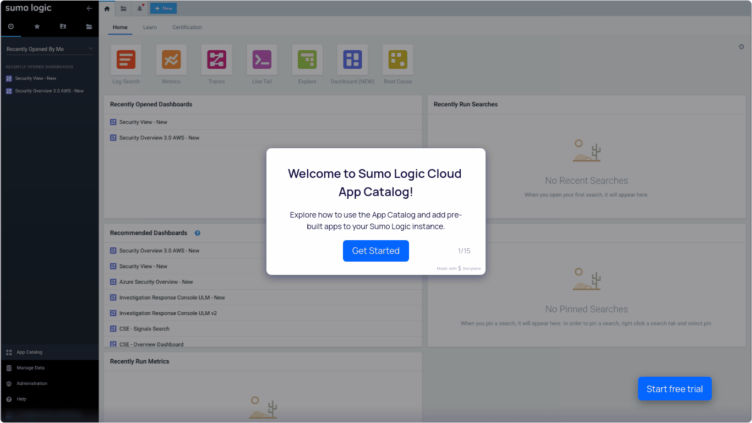Launch the Explore icon

click(x=307, y=59)
